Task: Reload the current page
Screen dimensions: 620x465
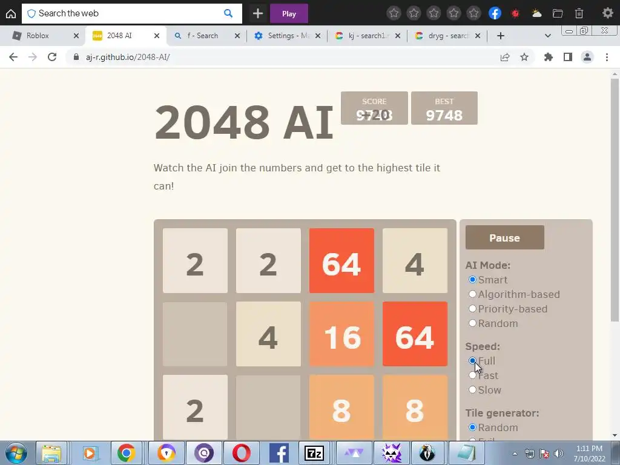Action: (52, 57)
